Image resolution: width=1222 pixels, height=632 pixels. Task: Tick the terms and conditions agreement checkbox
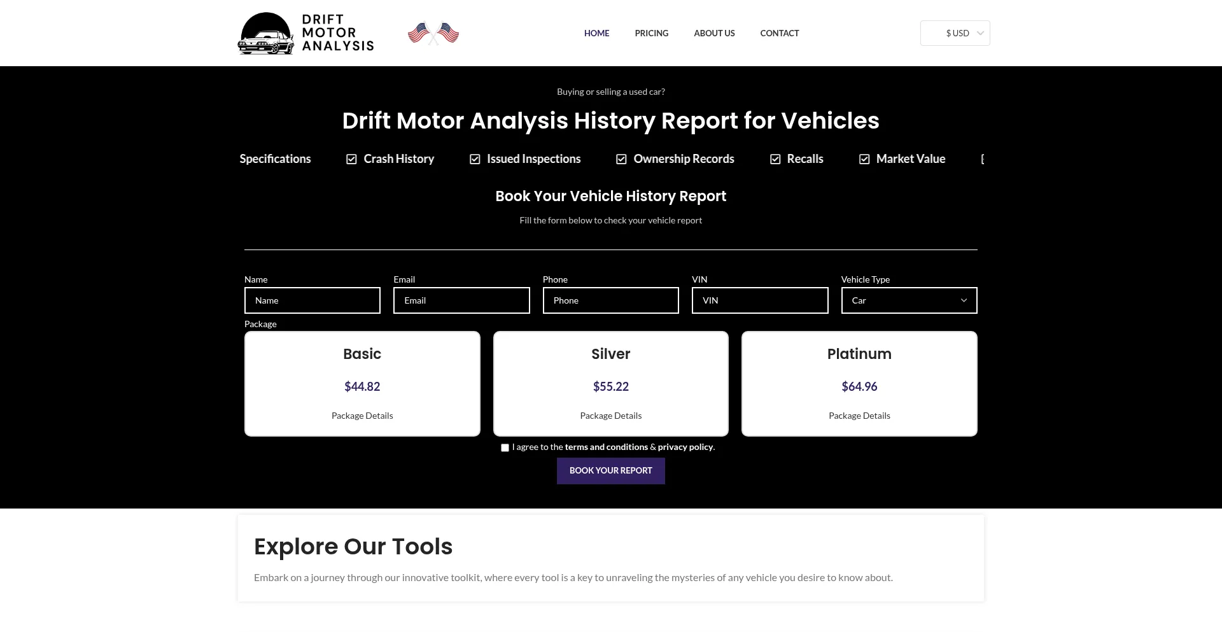(505, 448)
